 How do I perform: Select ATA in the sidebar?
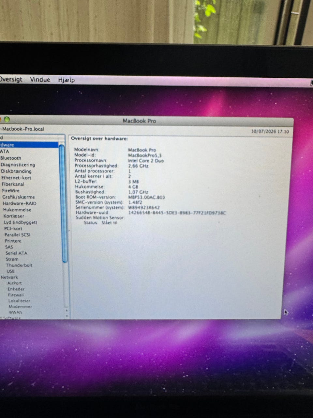pyautogui.click(x=5, y=151)
